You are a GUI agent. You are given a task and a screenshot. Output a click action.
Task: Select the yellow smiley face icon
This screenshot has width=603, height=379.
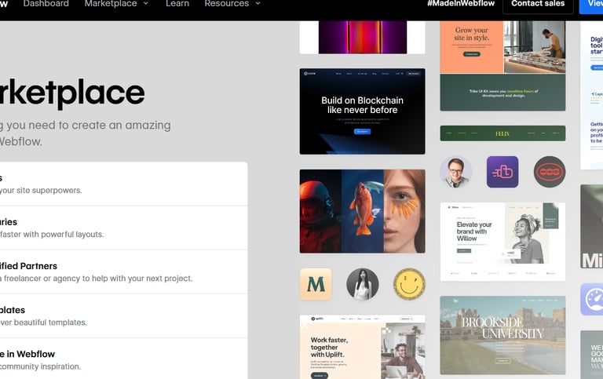[x=409, y=284]
